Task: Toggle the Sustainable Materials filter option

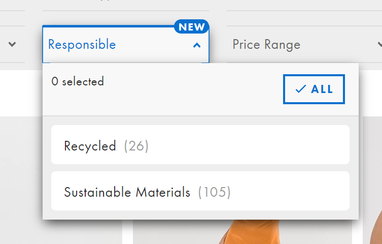Action: click(x=200, y=191)
